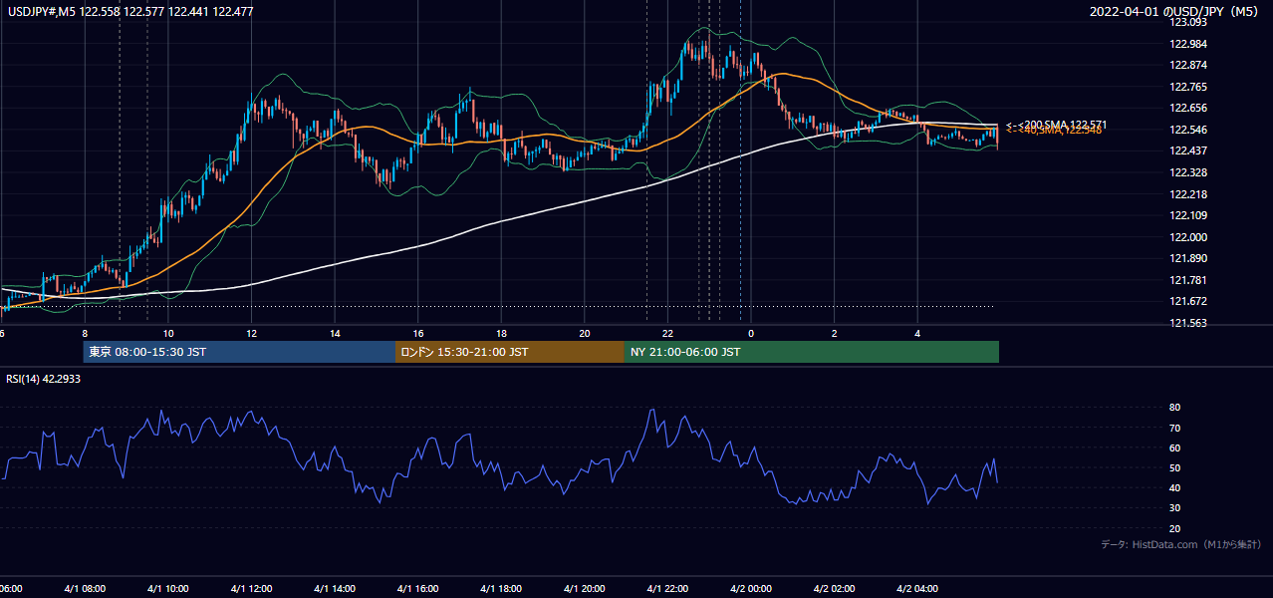This screenshot has width=1273, height=598.
Task: Click price axis label 122.984
Action: point(1188,44)
